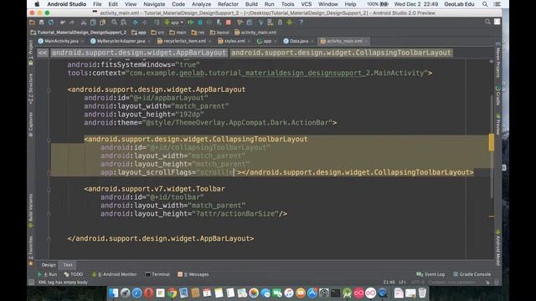Open the Refactor menu

(228, 4)
